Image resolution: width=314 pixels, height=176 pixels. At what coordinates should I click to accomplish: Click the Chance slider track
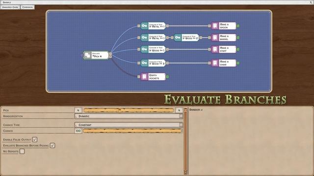click(132, 131)
